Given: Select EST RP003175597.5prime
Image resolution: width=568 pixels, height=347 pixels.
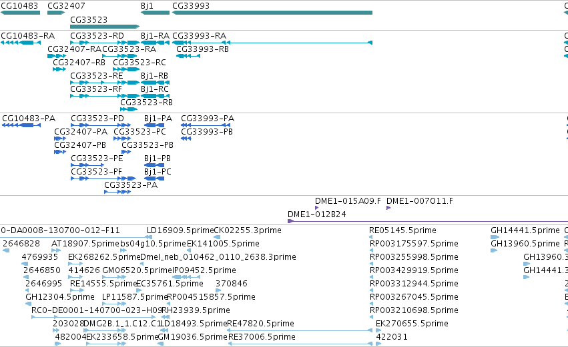Looking at the screenshot, I should point(414,244).
